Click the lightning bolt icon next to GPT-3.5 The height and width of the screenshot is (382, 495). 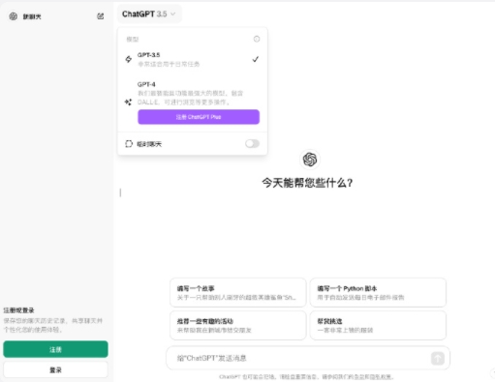pos(129,59)
